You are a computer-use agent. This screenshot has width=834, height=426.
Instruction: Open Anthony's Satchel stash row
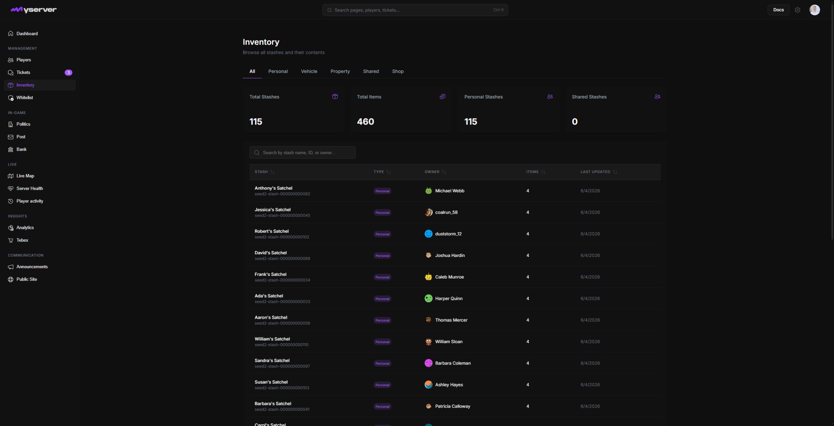455,191
